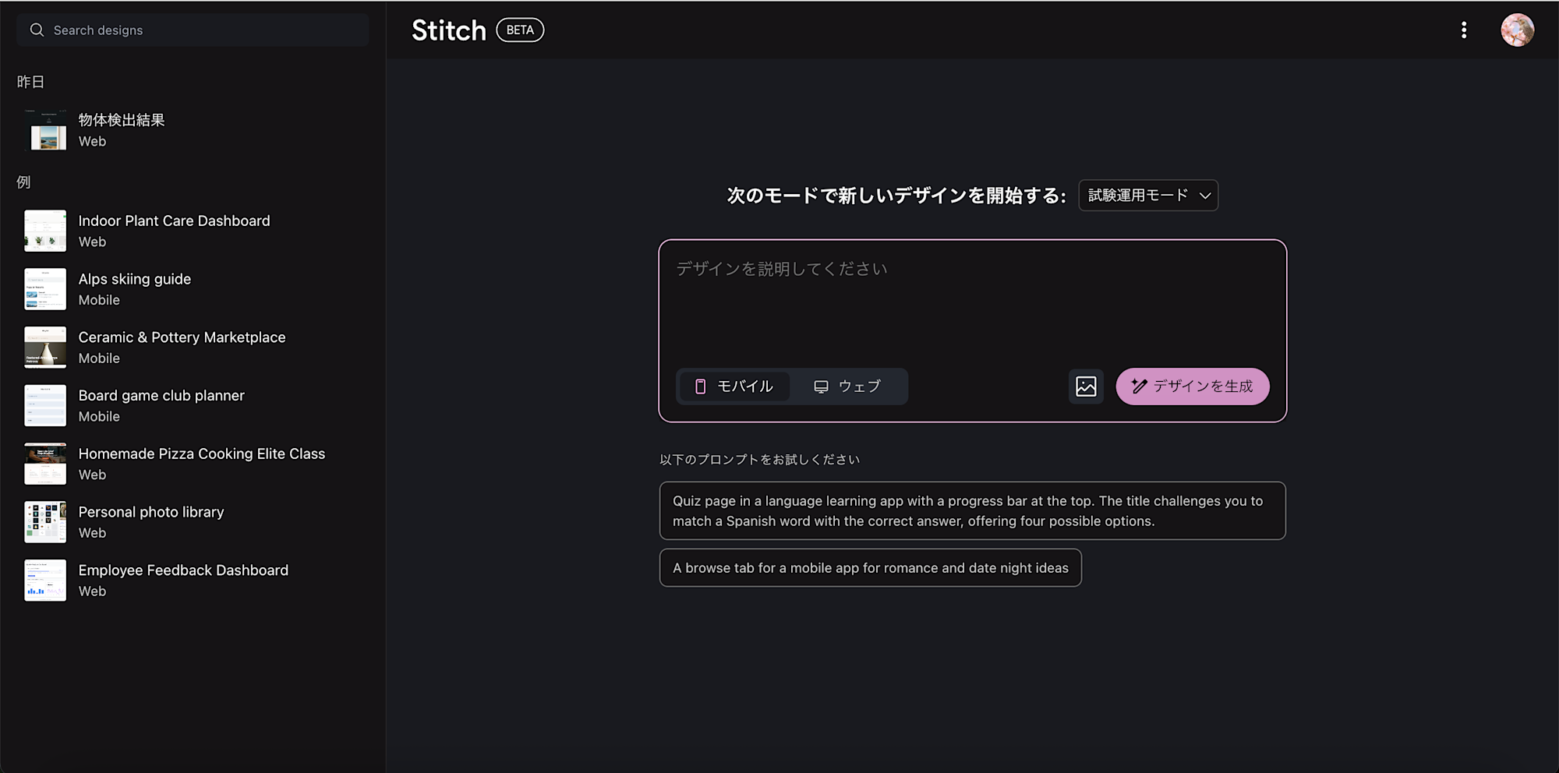Open Alps skiing guide example
The width and height of the screenshot is (1559, 773).
click(193, 289)
